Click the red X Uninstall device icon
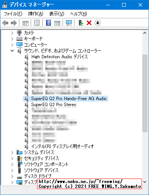The image size is (149, 195). tap(89, 23)
